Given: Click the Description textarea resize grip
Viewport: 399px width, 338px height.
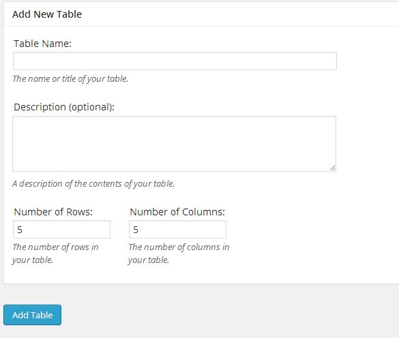Looking at the screenshot, I should point(332,168).
